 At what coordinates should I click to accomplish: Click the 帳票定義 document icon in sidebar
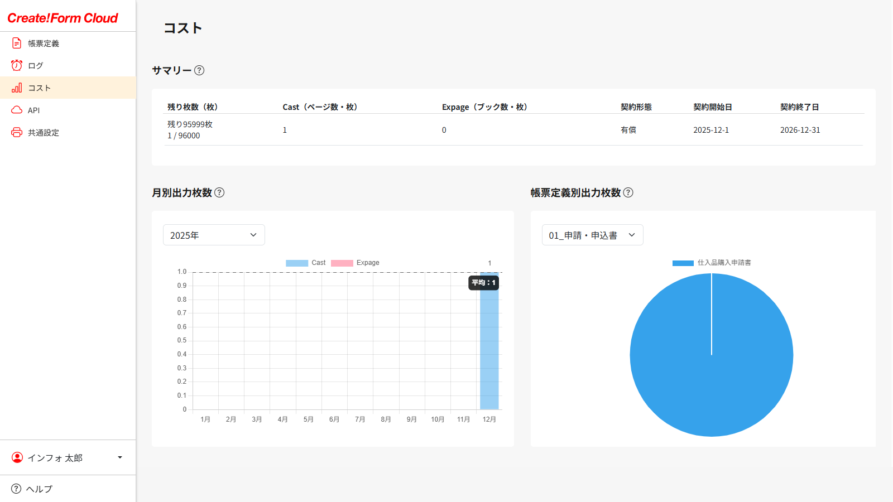[17, 43]
